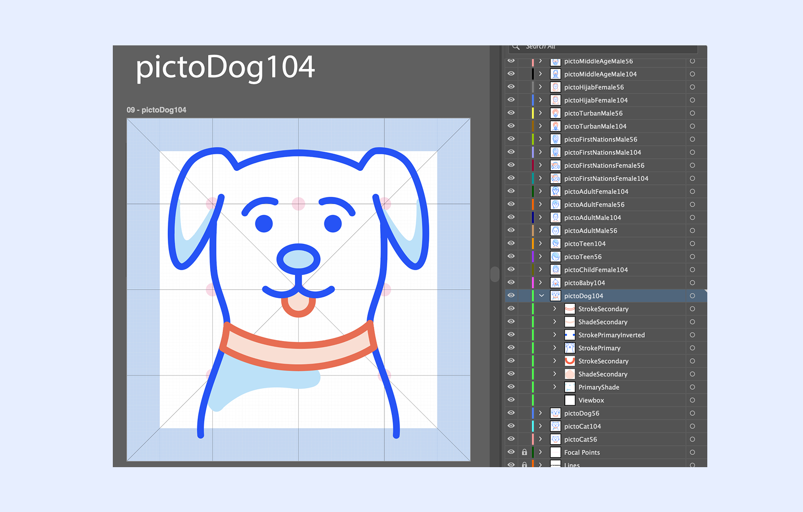The image size is (803, 512).
Task: Click the lock icon on the Focal Points layer
Action: (x=524, y=452)
